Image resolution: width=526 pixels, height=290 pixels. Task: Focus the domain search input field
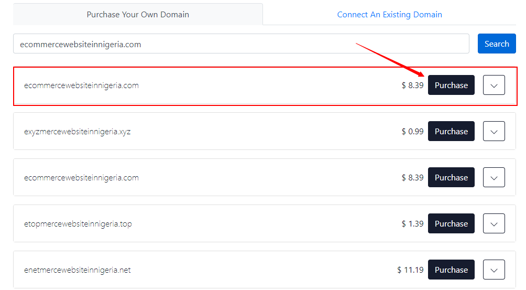pyautogui.click(x=241, y=44)
